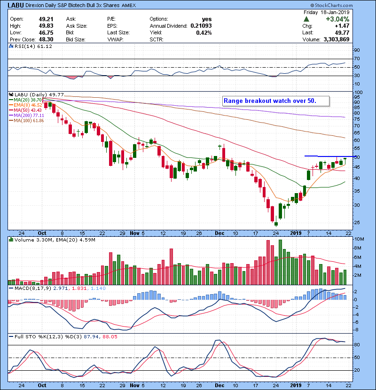The width and height of the screenshot is (376, 390).
Task: Click the 'Dec' label on upper date axis
Action: (x=219, y=234)
